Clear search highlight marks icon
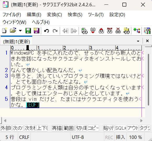 coord(118,31)
